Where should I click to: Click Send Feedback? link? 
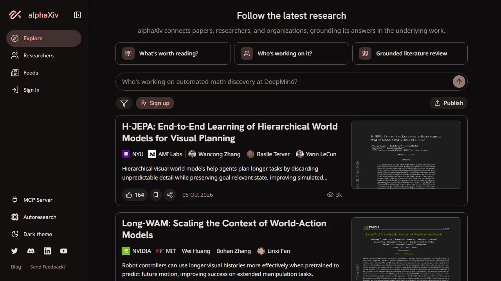[48, 267]
